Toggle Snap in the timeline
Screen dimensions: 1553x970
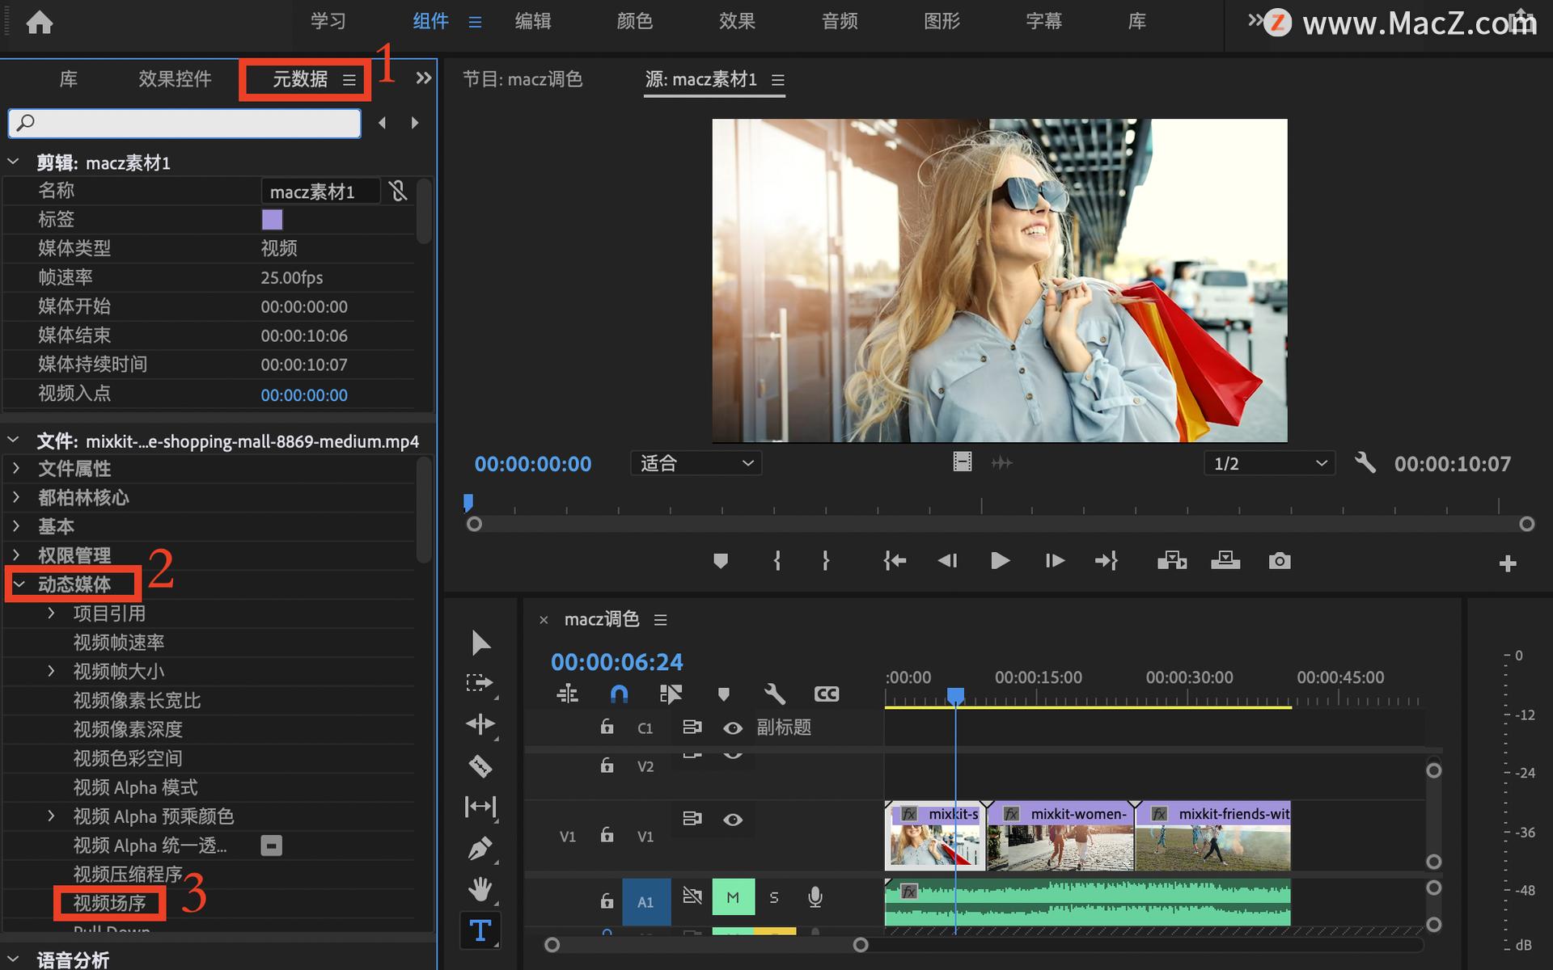point(619,694)
